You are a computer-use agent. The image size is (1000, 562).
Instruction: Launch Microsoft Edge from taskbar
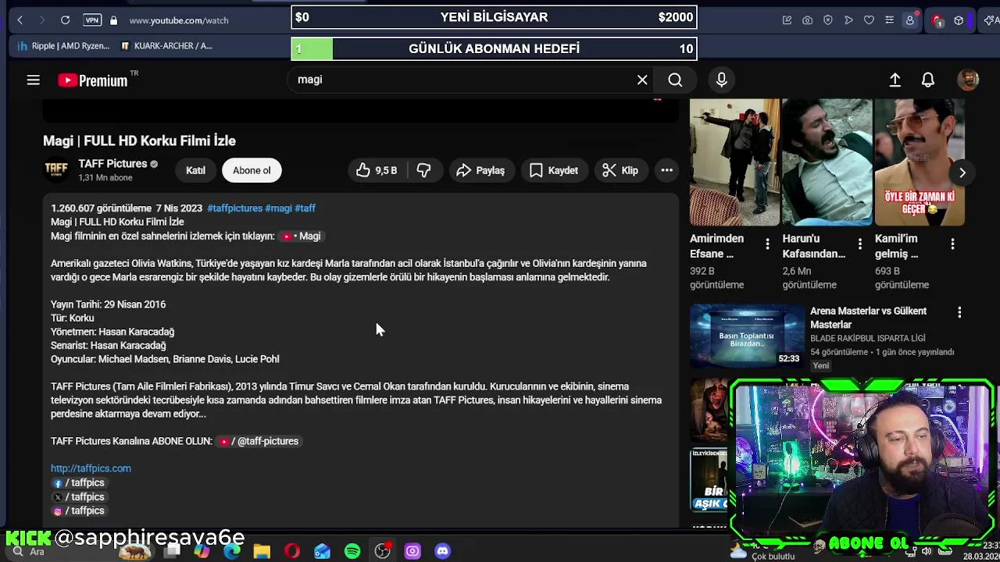tap(232, 552)
